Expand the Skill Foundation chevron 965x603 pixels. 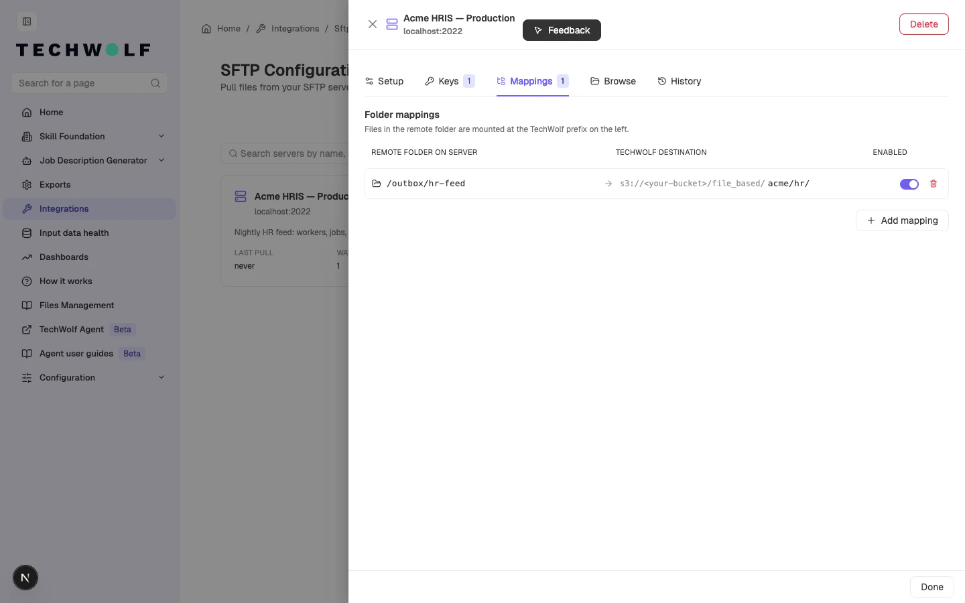(x=162, y=137)
